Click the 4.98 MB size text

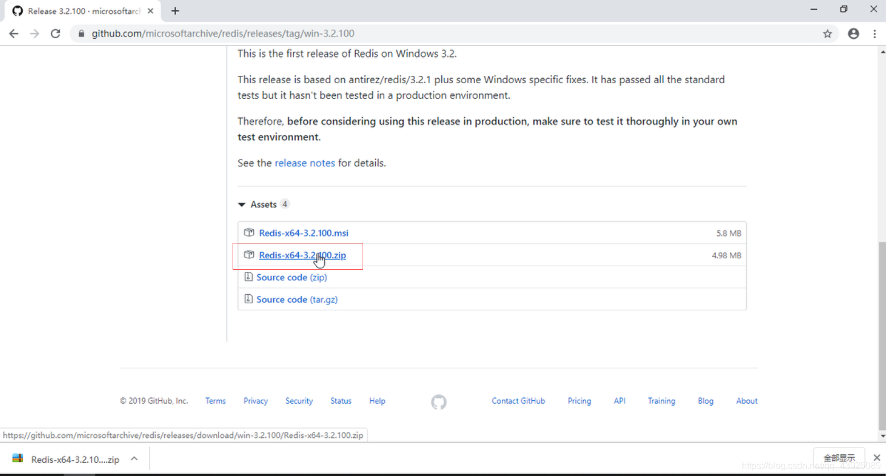click(x=726, y=255)
